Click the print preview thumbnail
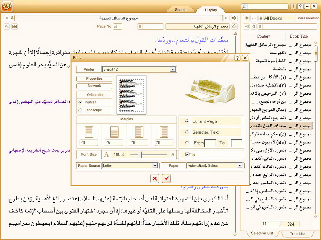The height and width of the screenshot is (240, 321). (x=131, y=95)
